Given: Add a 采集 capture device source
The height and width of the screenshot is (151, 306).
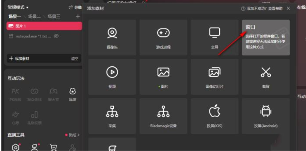Looking at the screenshot, I should (x=112, y=116).
